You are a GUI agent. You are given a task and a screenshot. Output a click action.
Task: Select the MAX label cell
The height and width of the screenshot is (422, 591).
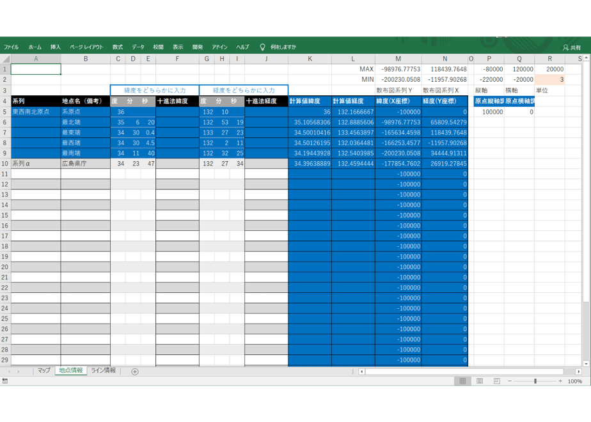[353, 69]
